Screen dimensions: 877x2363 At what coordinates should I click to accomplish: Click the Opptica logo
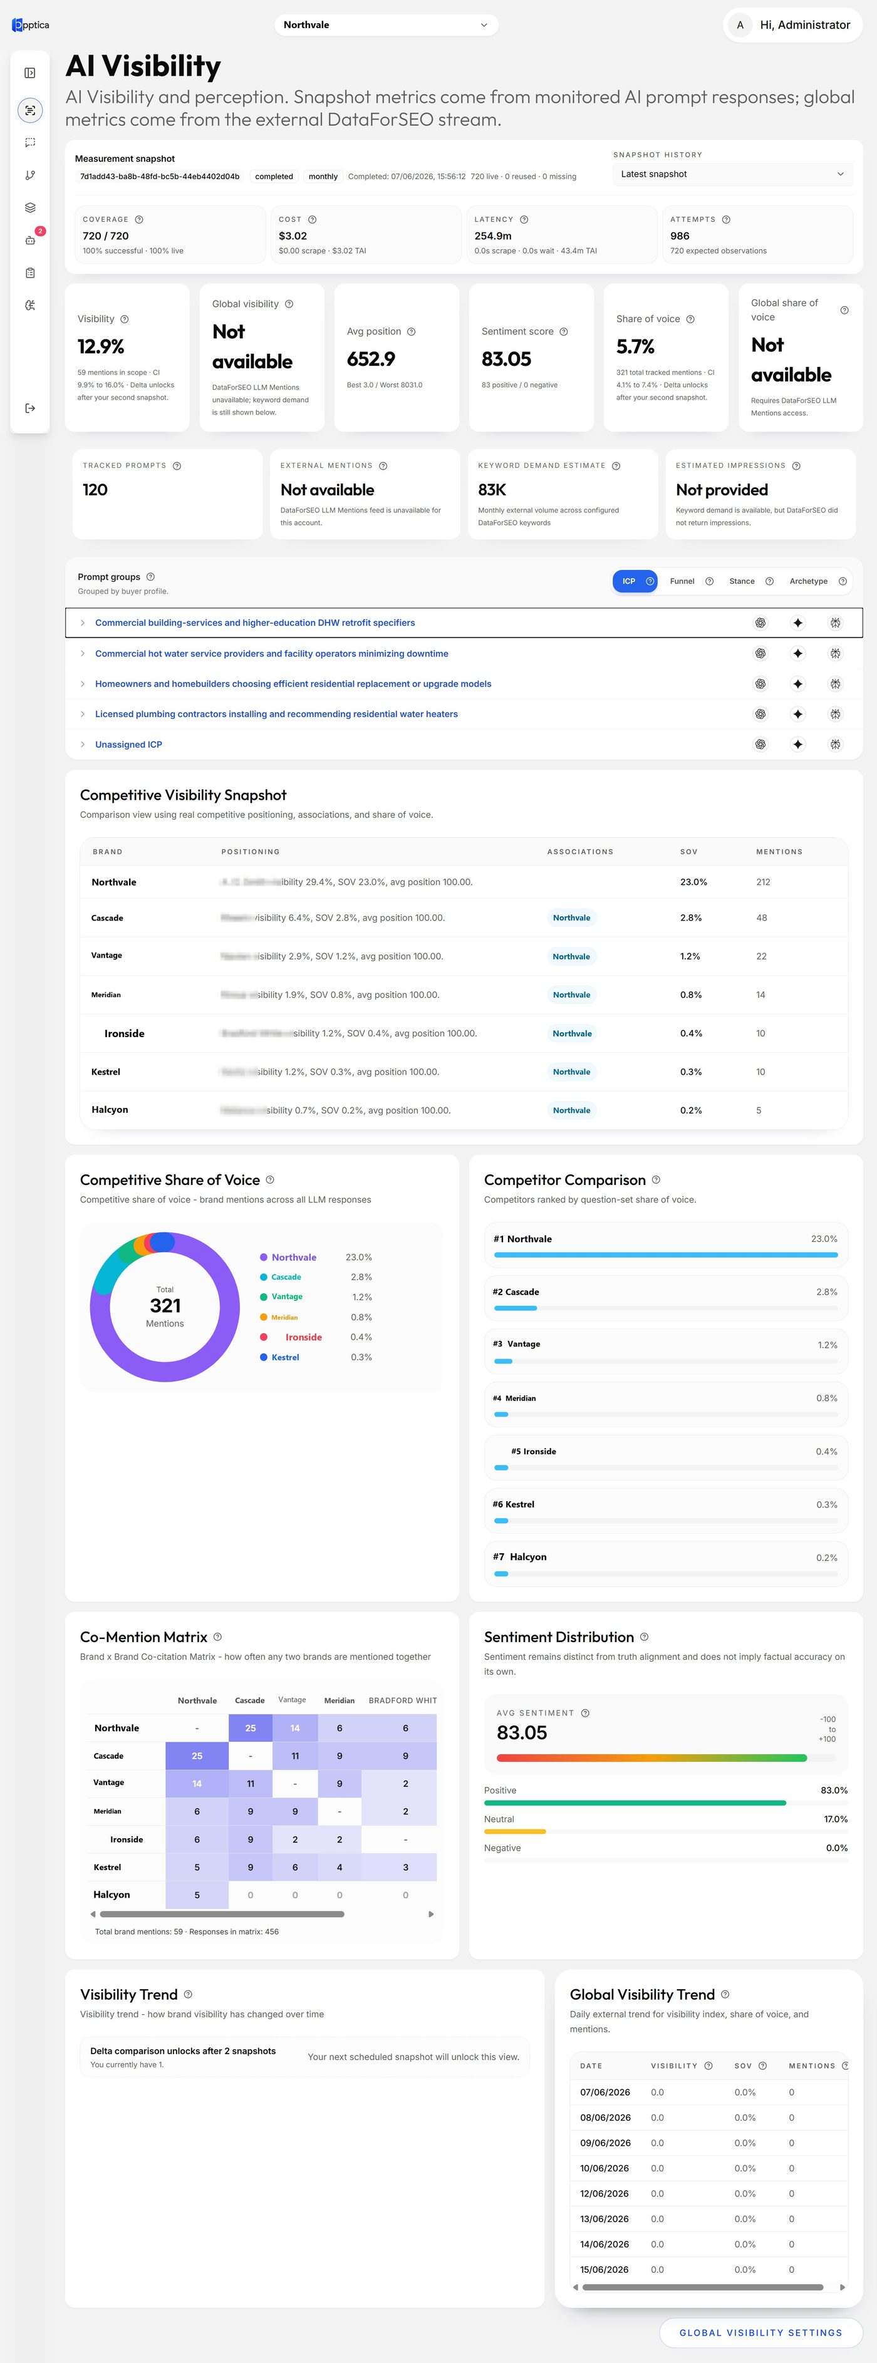click(x=31, y=25)
